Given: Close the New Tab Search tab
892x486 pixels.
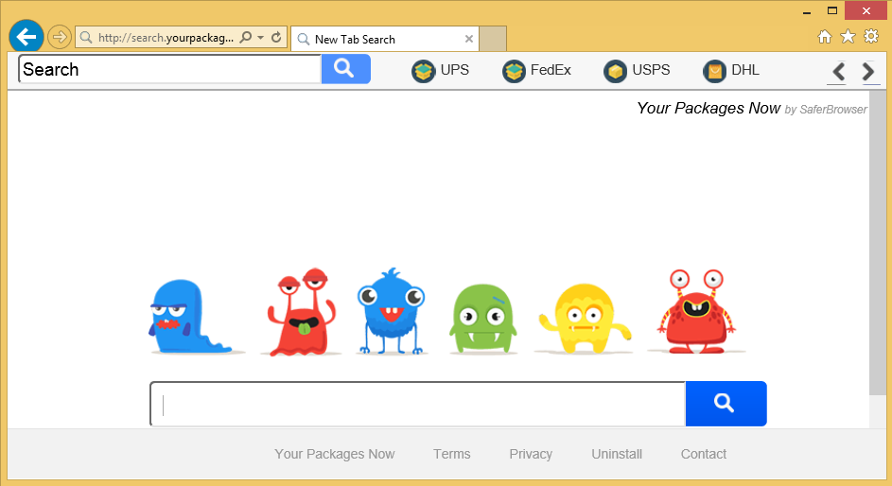Looking at the screenshot, I should [x=469, y=39].
